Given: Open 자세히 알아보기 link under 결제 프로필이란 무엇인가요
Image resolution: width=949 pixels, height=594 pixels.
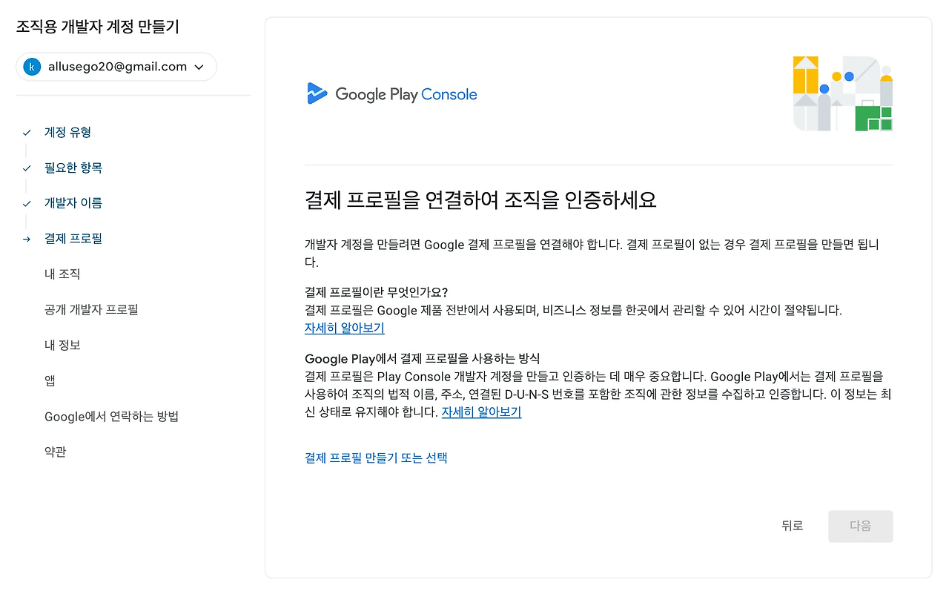Looking at the screenshot, I should point(345,328).
